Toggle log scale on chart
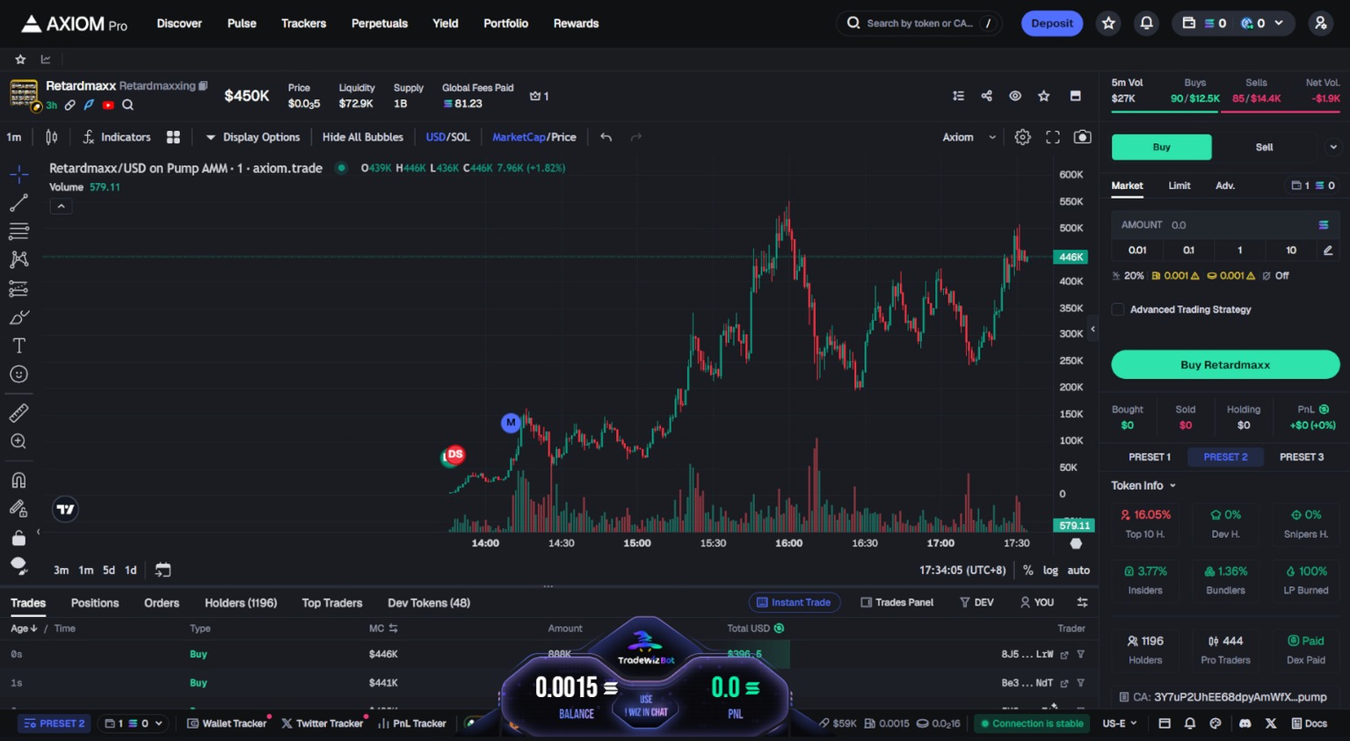 1050,570
